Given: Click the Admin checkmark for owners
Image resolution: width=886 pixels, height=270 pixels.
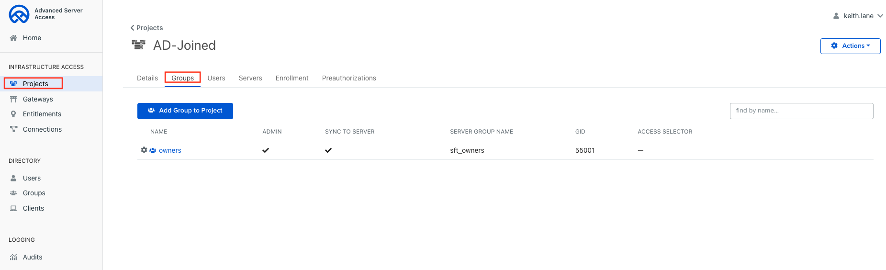Looking at the screenshot, I should click(x=266, y=150).
